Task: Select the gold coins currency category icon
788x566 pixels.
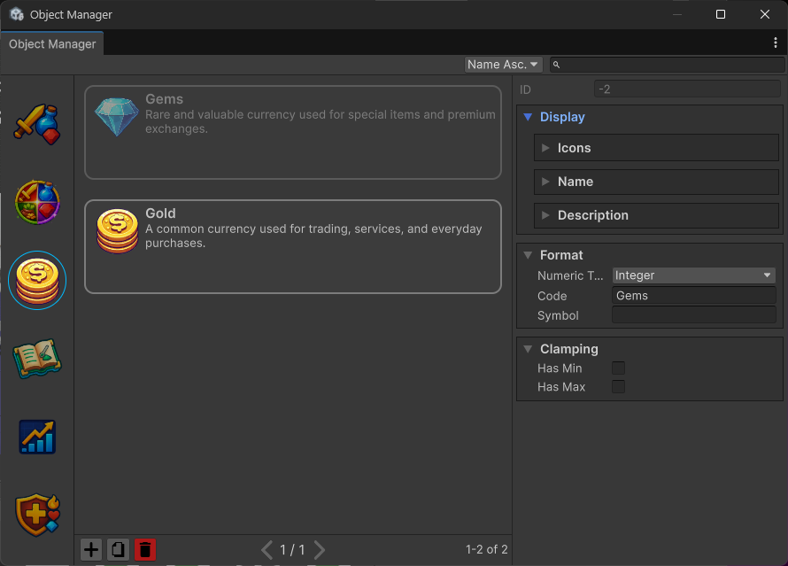Action: (37, 280)
